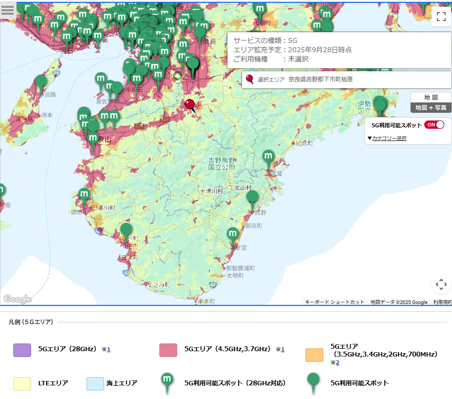This screenshot has width=452, height=399.
Task: Select the 5G spot marker near 尾鷲
Action: point(268,157)
